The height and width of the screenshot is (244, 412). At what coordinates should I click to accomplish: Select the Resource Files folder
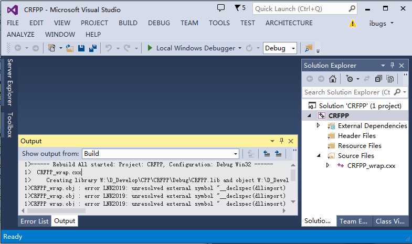[360, 146]
